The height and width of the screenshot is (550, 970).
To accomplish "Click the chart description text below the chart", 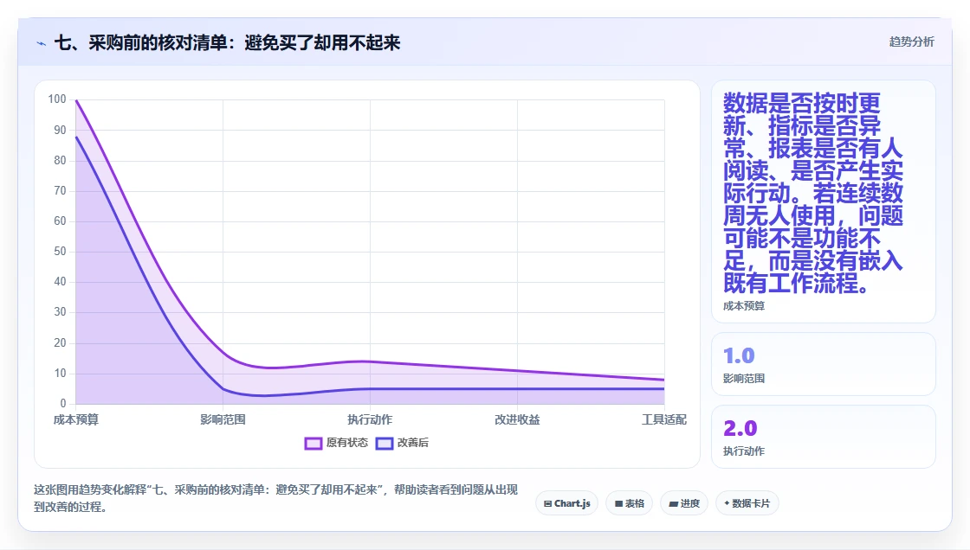I will 275,498.
